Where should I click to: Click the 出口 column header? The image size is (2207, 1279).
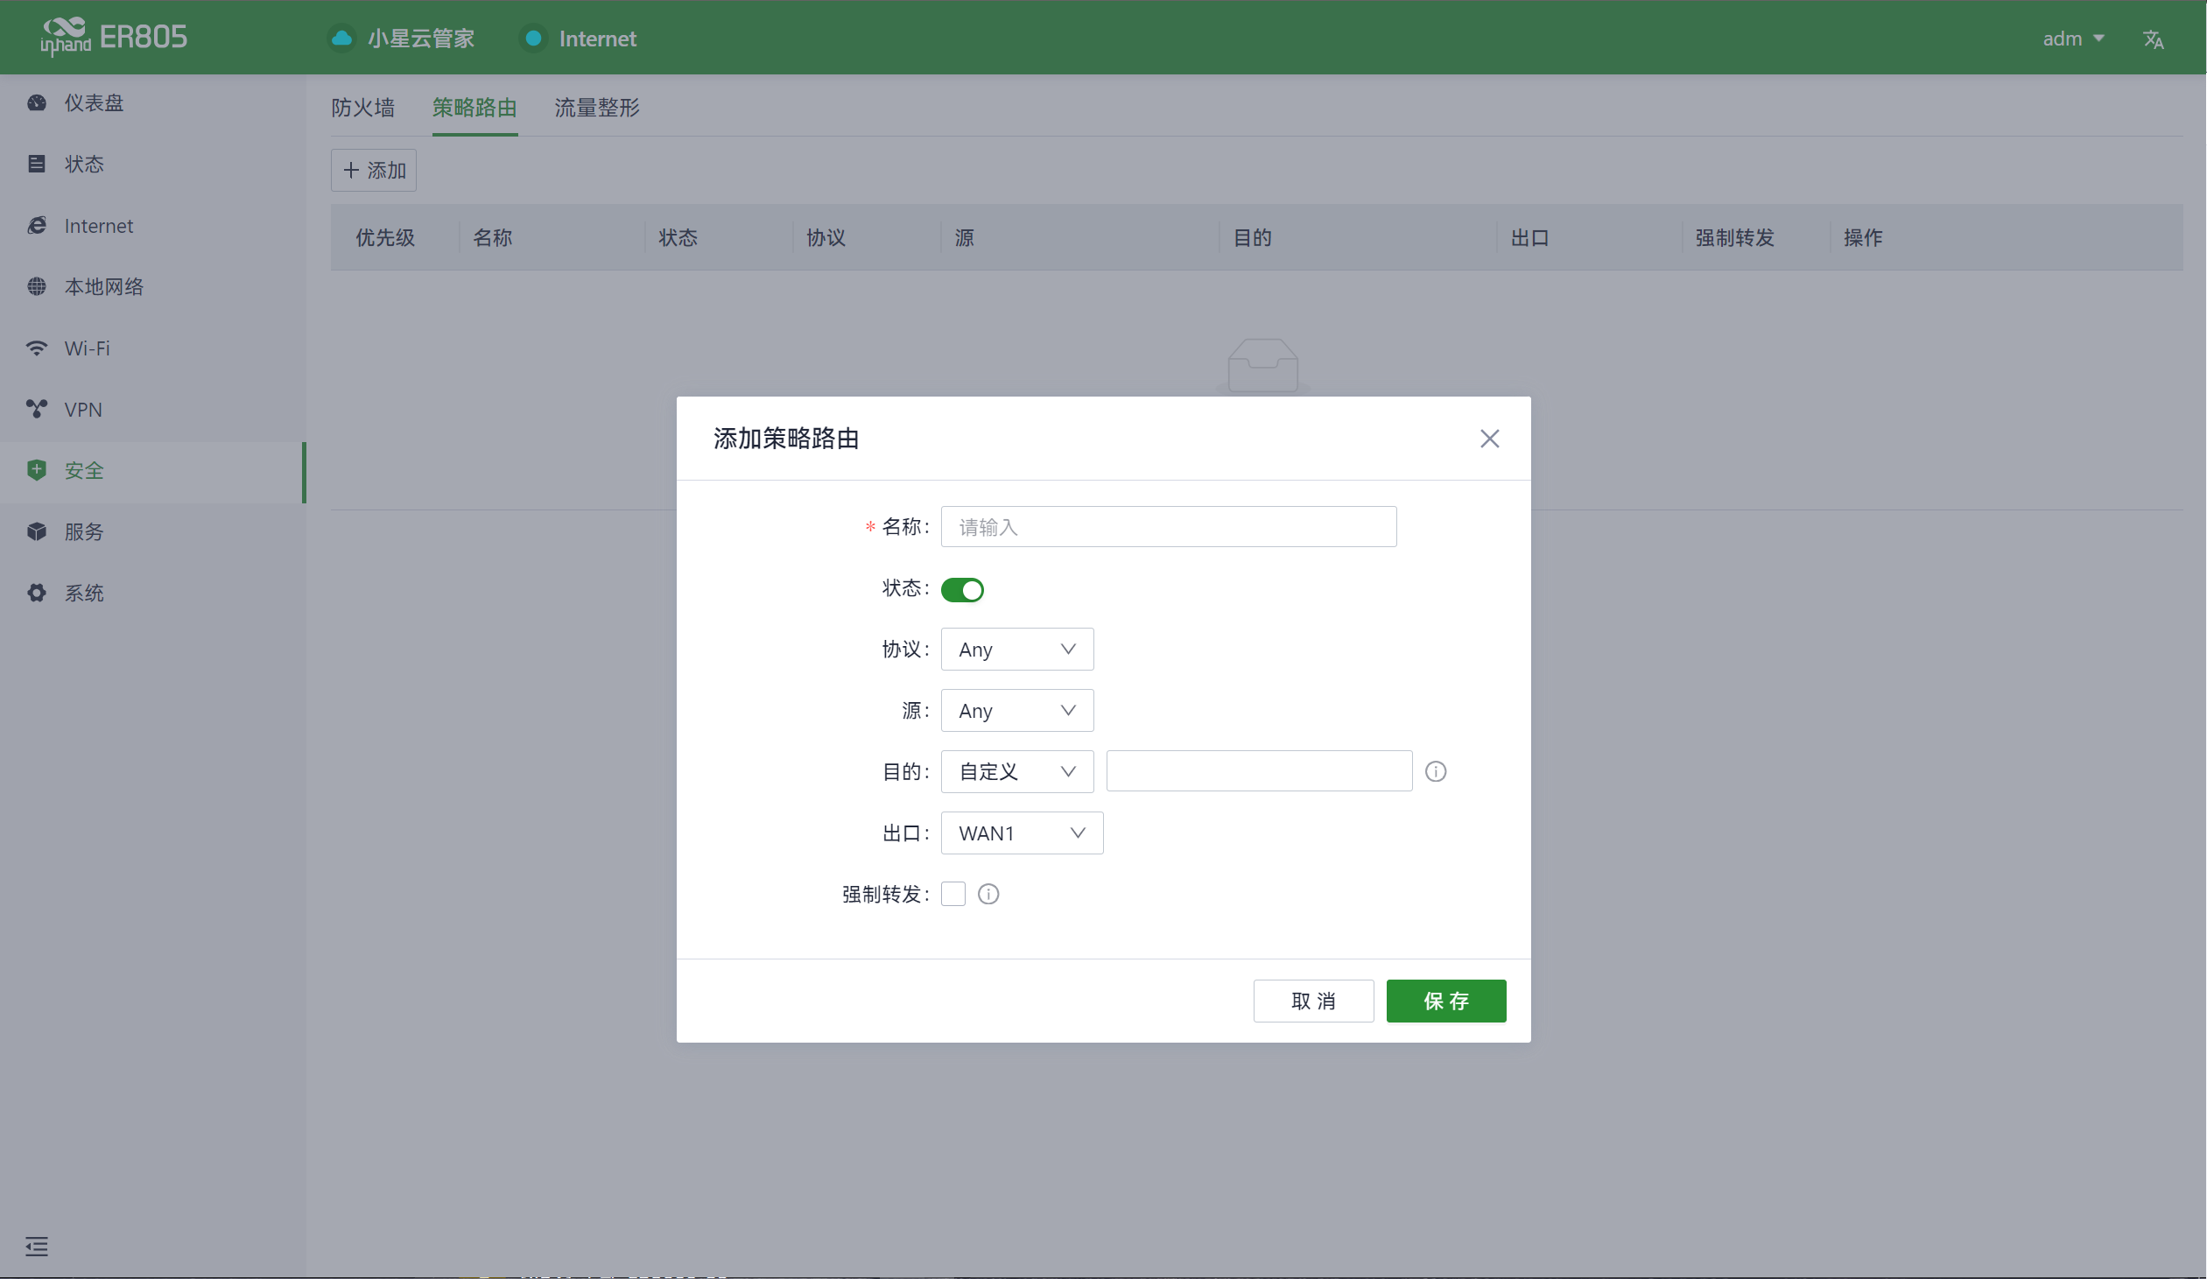(1531, 237)
